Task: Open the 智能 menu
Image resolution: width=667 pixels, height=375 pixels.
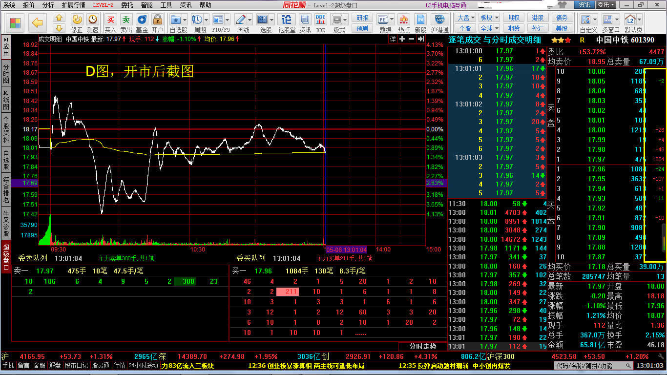Action: (146, 5)
